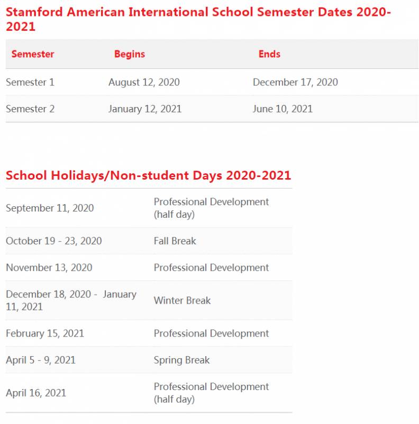Screen dimensions: 419x424
Task: Select the April 5 - 9, 2021 cell
Action: pyautogui.click(x=41, y=360)
